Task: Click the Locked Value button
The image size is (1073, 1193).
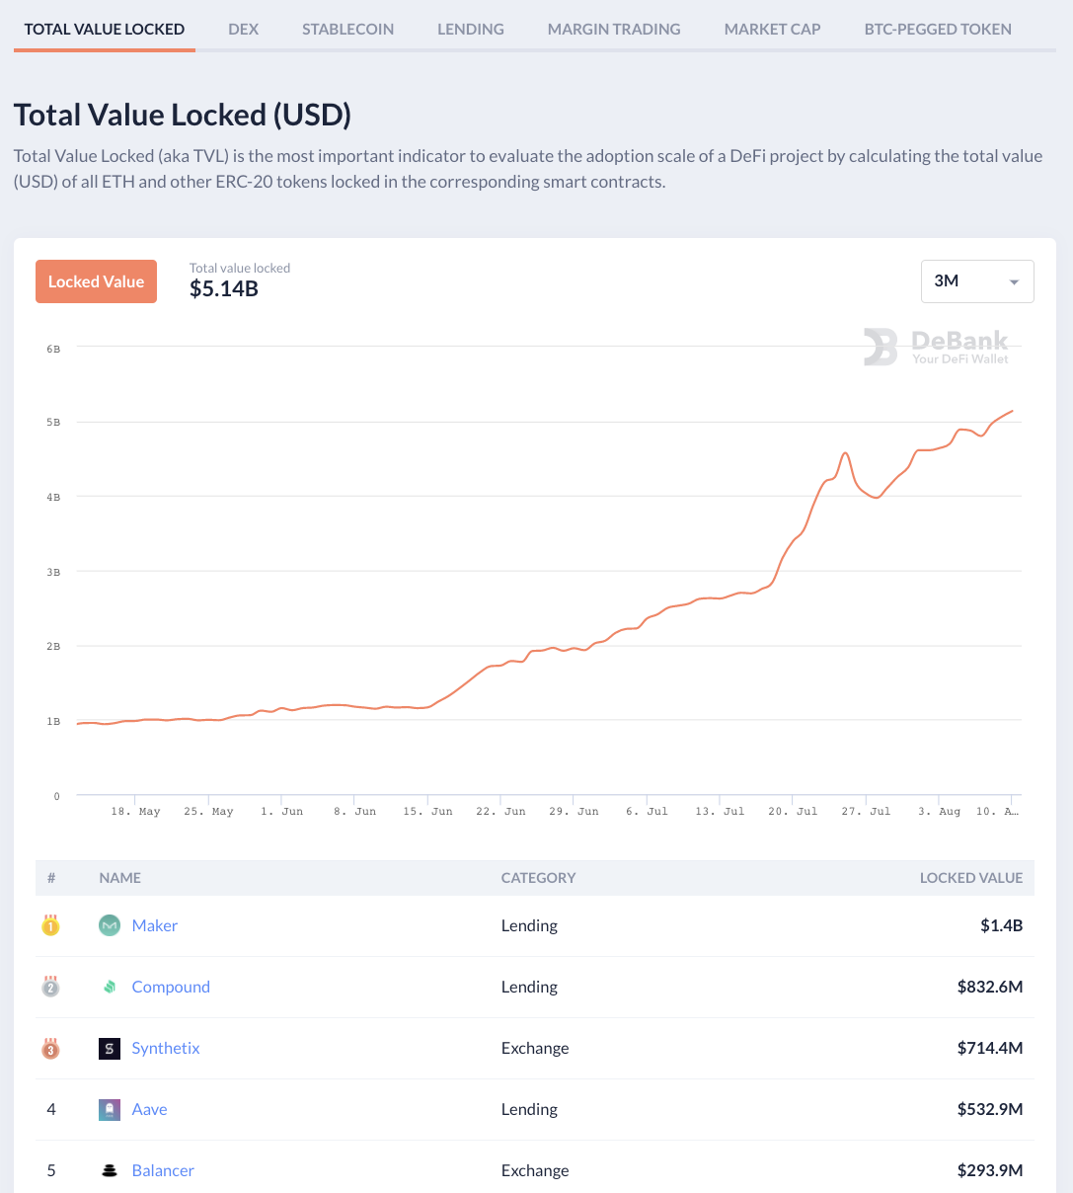Action: pos(96,281)
